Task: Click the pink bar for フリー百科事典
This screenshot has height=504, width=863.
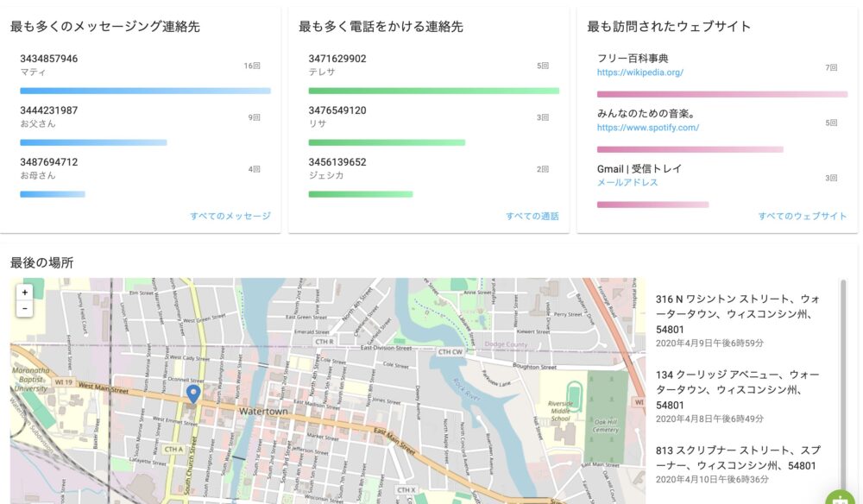Action: tap(722, 94)
